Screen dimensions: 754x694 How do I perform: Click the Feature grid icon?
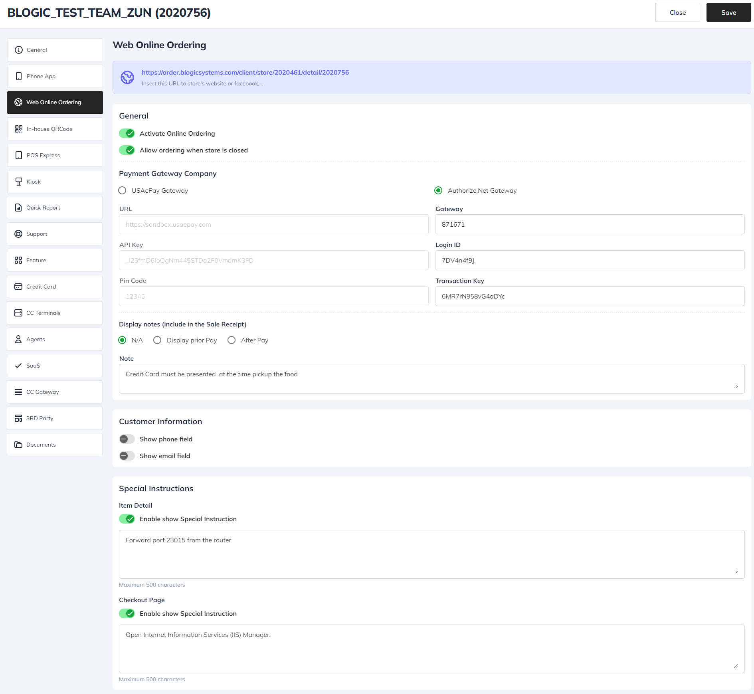[x=18, y=260]
